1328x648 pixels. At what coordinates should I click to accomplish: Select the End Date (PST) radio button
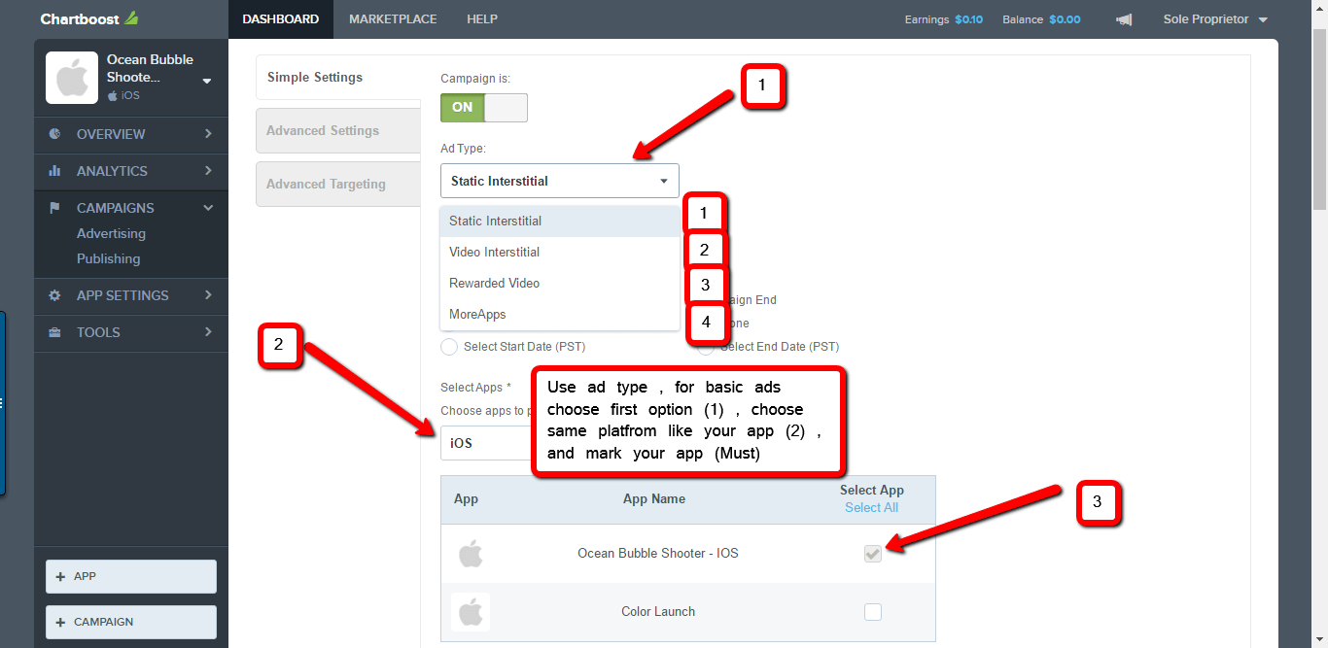(706, 347)
